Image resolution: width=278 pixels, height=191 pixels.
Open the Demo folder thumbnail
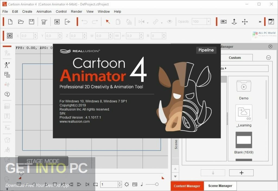[244, 86]
